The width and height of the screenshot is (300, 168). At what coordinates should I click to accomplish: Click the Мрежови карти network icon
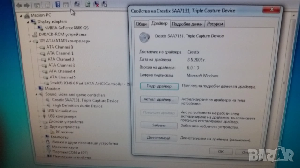click(48, 147)
